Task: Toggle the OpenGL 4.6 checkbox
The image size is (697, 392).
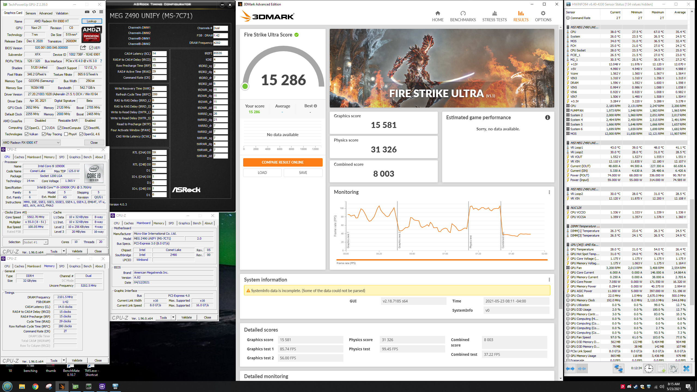Action: click(81, 134)
